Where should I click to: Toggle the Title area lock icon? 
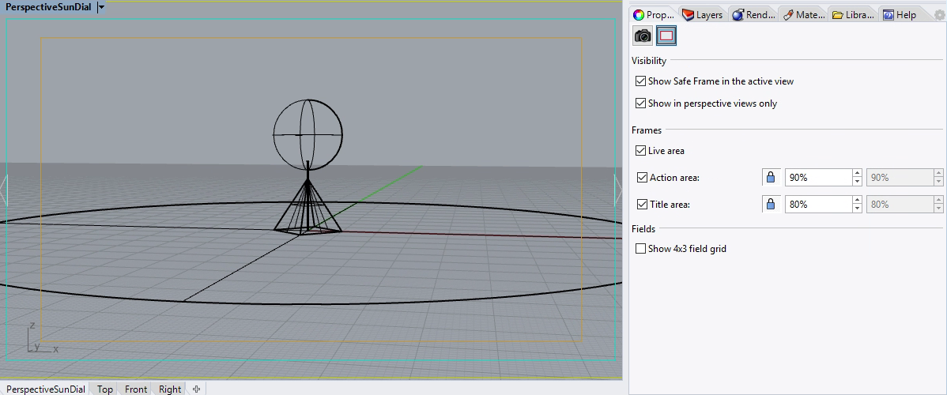771,205
